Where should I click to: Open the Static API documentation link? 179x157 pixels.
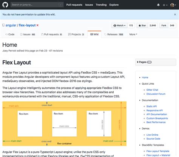tap(151, 107)
